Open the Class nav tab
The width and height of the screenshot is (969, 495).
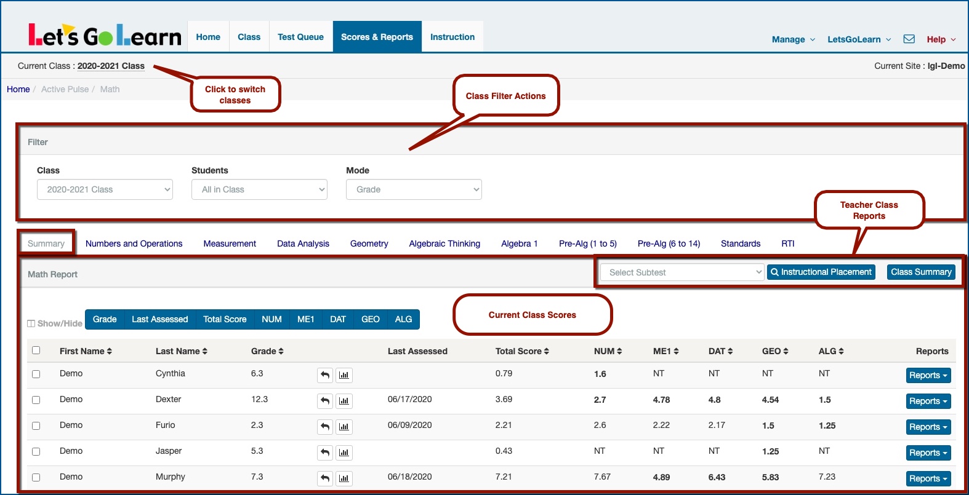(249, 37)
